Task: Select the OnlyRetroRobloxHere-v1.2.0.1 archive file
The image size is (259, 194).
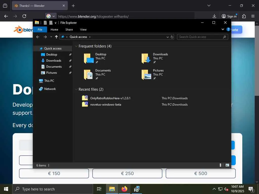Action: (x=110, y=98)
